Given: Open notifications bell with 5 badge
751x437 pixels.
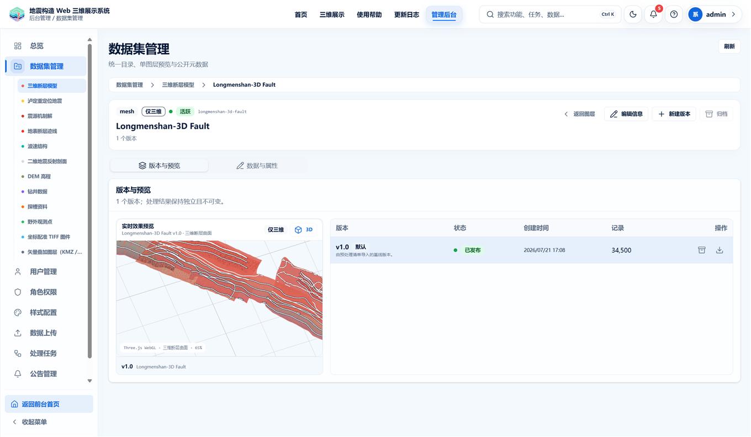Looking at the screenshot, I should (x=653, y=14).
